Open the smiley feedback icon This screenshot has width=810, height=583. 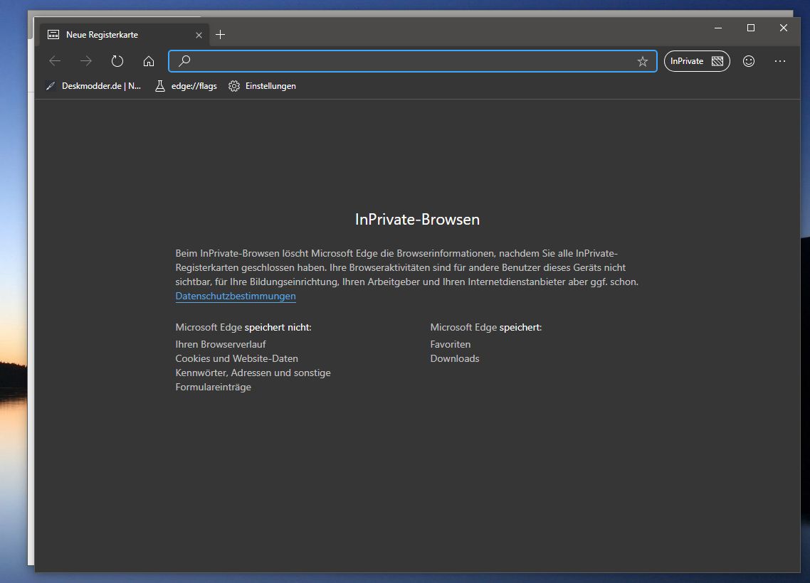(749, 61)
